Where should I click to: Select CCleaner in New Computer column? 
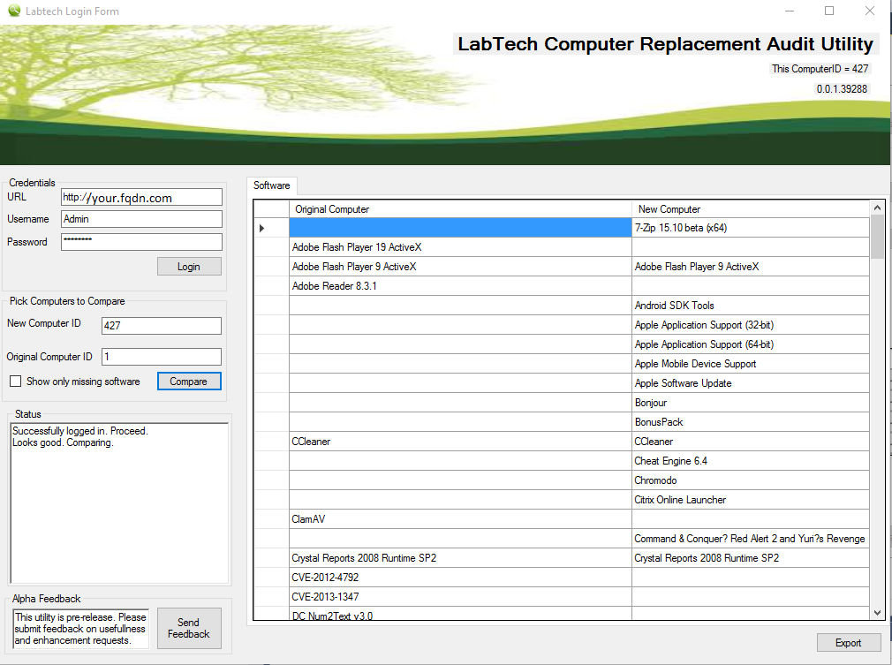(751, 442)
